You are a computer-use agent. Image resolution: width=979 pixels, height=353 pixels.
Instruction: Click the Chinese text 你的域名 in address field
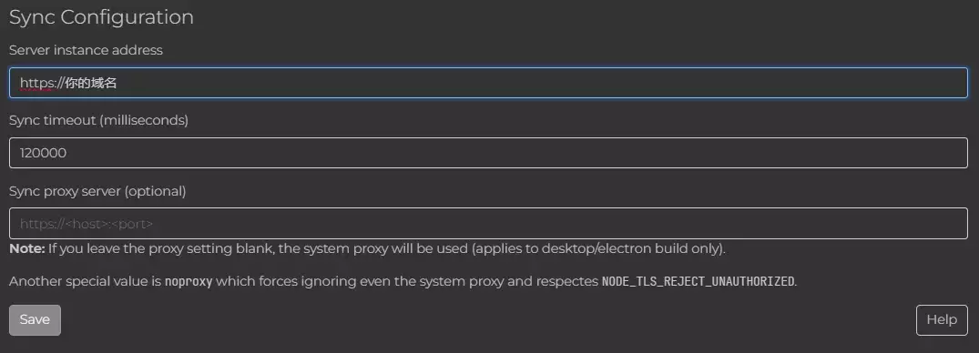(x=91, y=83)
